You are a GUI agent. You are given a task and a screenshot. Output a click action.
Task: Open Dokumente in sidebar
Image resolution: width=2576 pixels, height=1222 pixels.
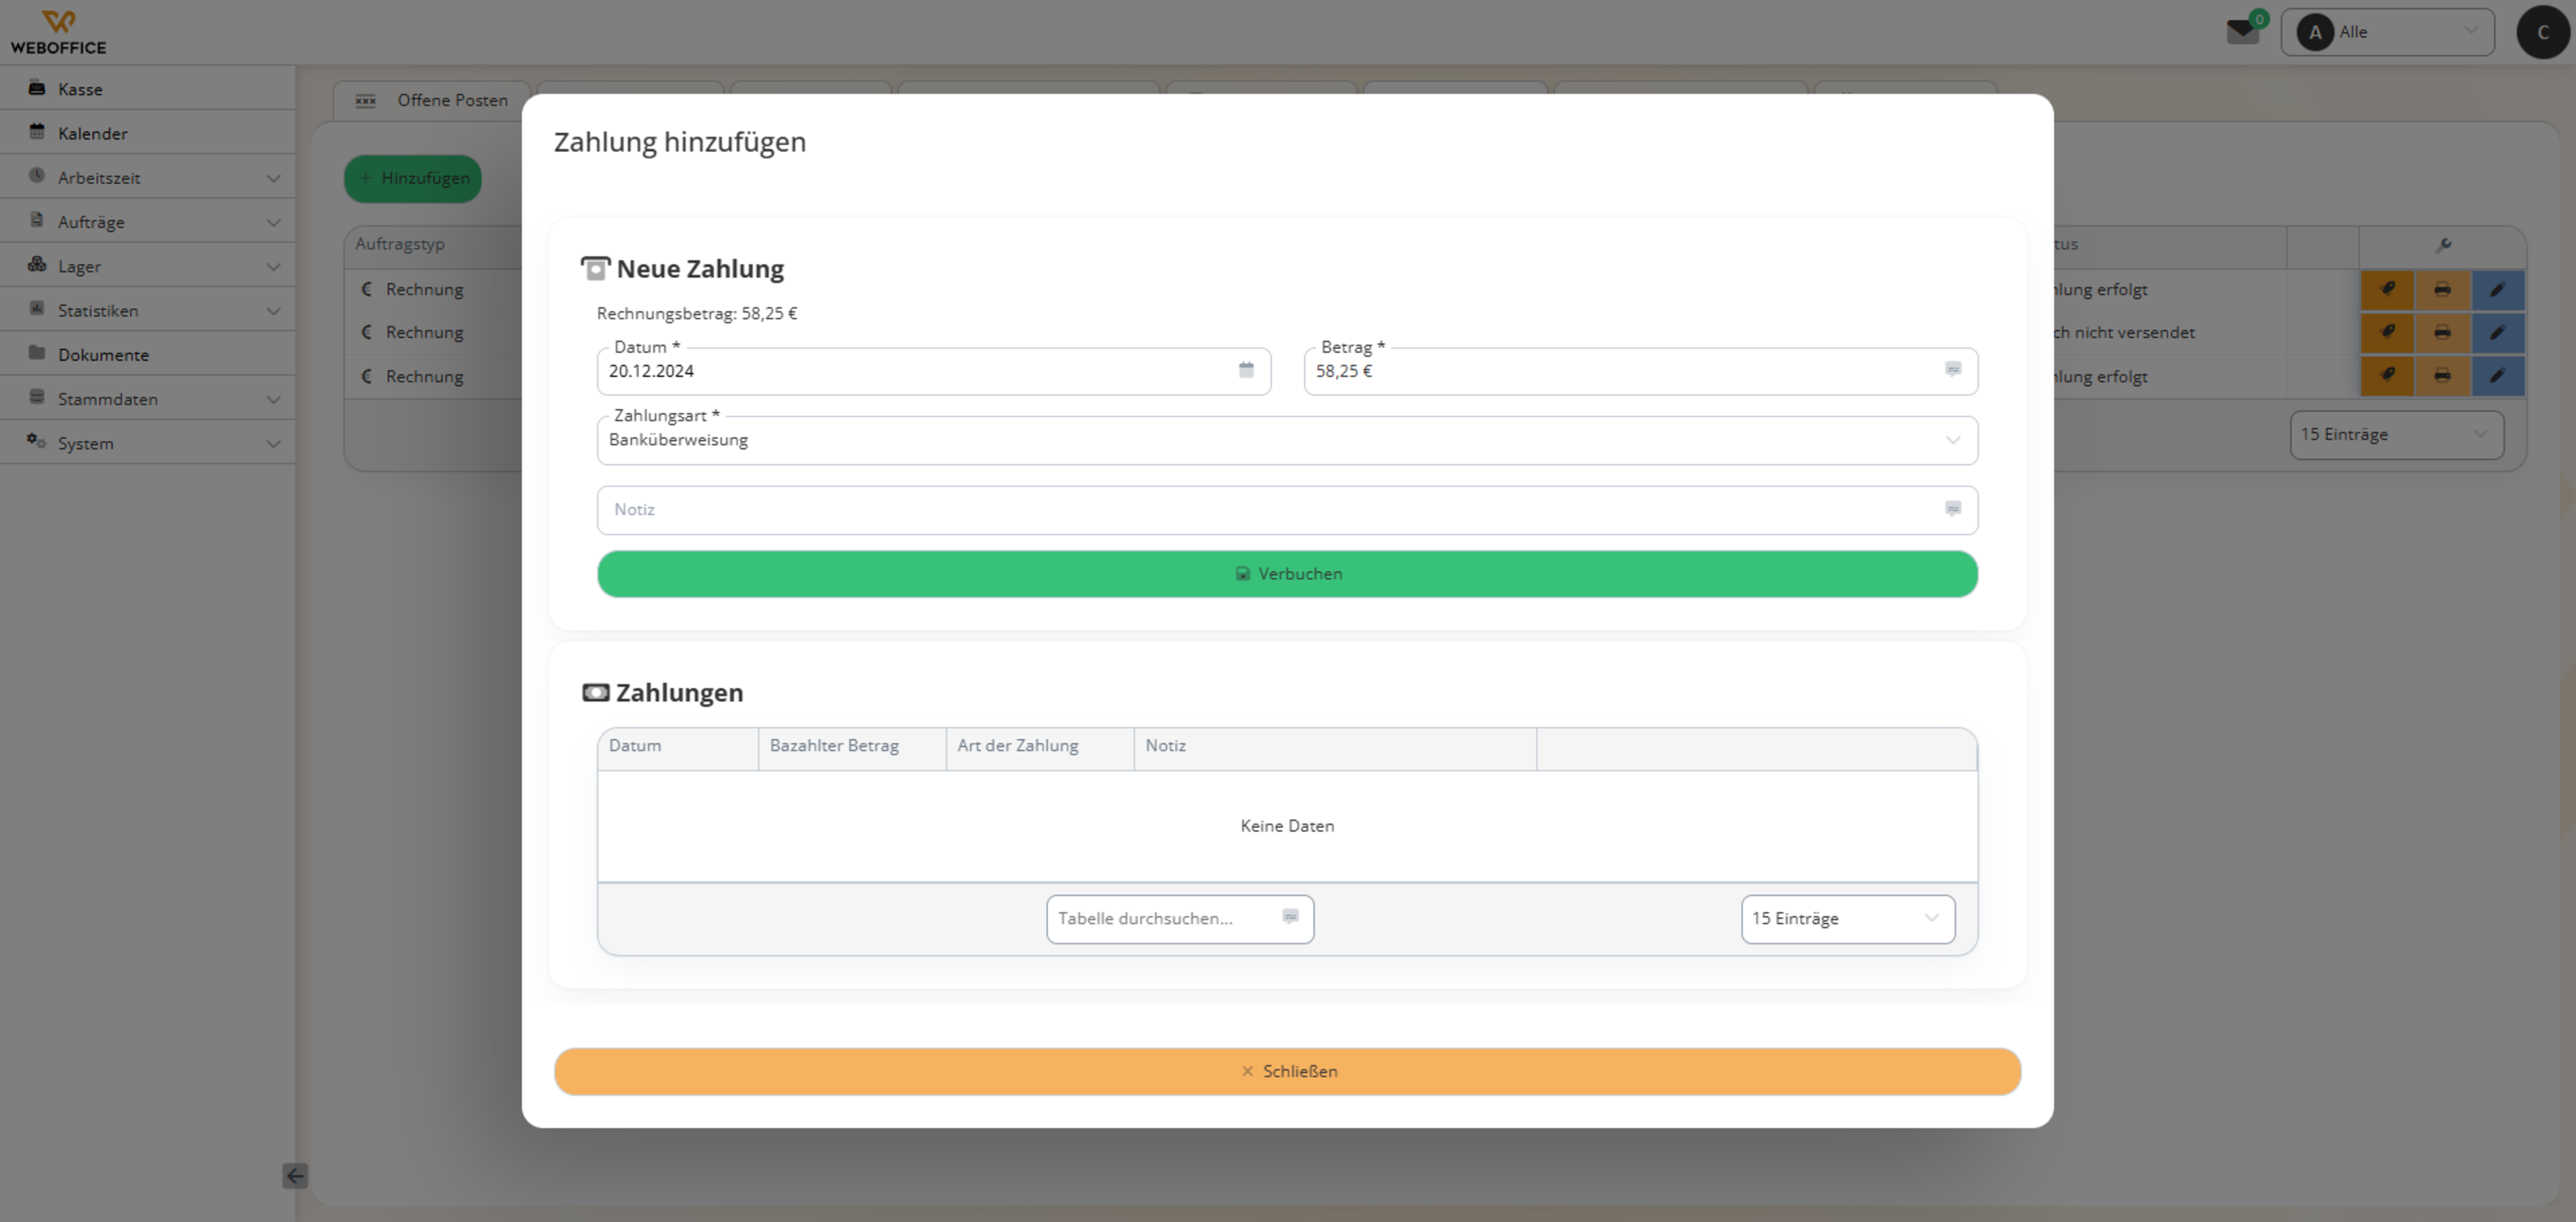pyautogui.click(x=147, y=354)
